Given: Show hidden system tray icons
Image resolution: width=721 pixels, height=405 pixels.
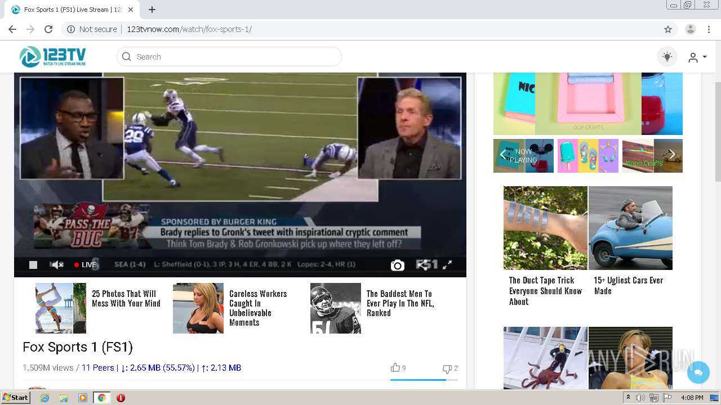Looking at the screenshot, I should pos(629,398).
